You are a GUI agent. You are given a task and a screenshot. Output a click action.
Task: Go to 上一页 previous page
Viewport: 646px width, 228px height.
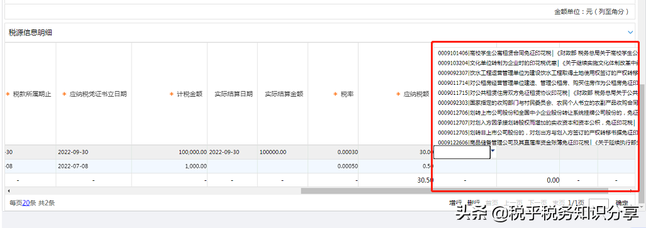[x=513, y=203]
